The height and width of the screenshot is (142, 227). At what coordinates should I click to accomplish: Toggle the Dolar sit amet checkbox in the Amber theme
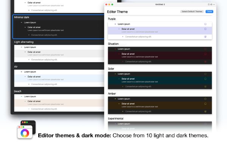click(x=205, y=104)
